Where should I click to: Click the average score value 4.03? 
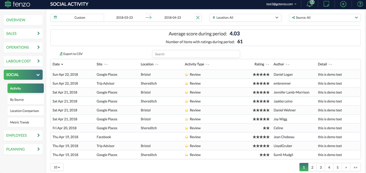(x=234, y=34)
